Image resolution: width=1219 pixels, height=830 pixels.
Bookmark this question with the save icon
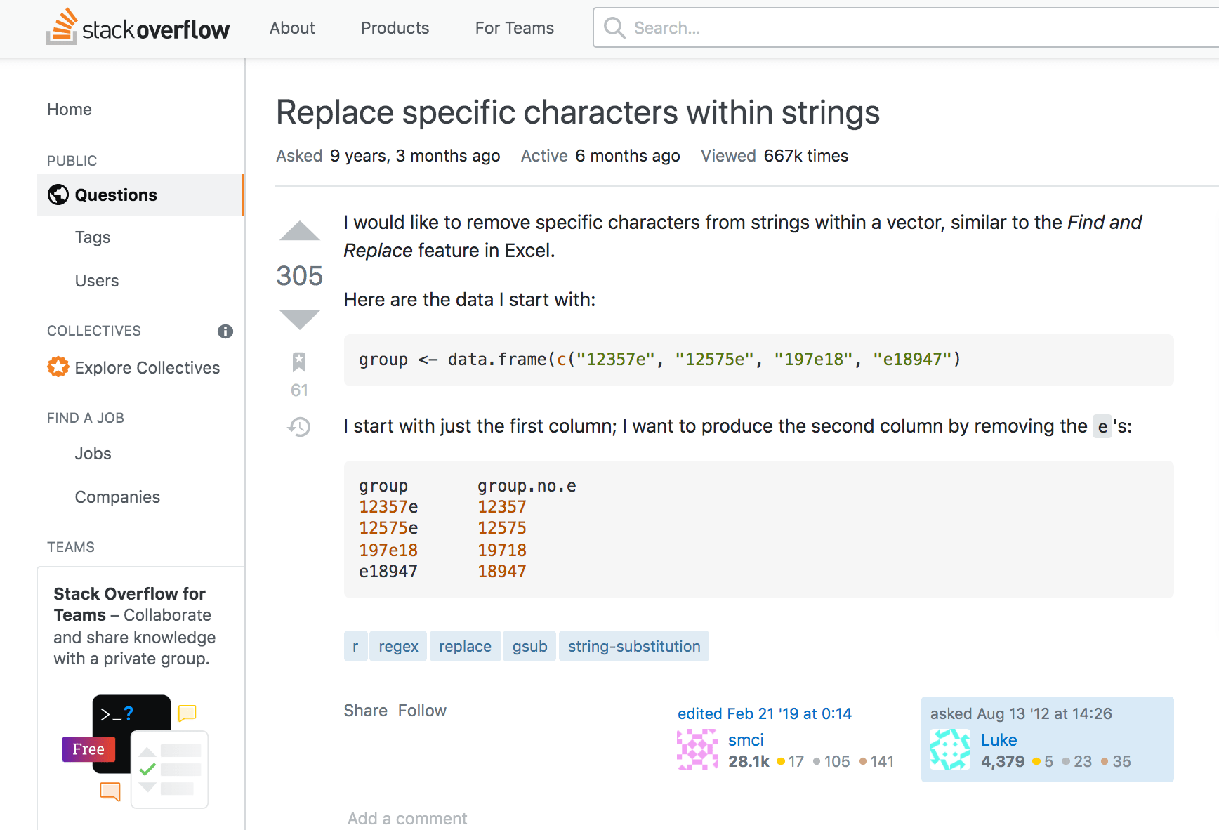pyautogui.click(x=299, y=362)
